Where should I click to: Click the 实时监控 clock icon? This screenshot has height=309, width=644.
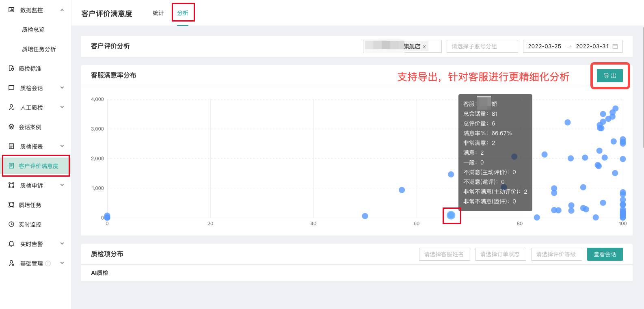coord(11,224)
